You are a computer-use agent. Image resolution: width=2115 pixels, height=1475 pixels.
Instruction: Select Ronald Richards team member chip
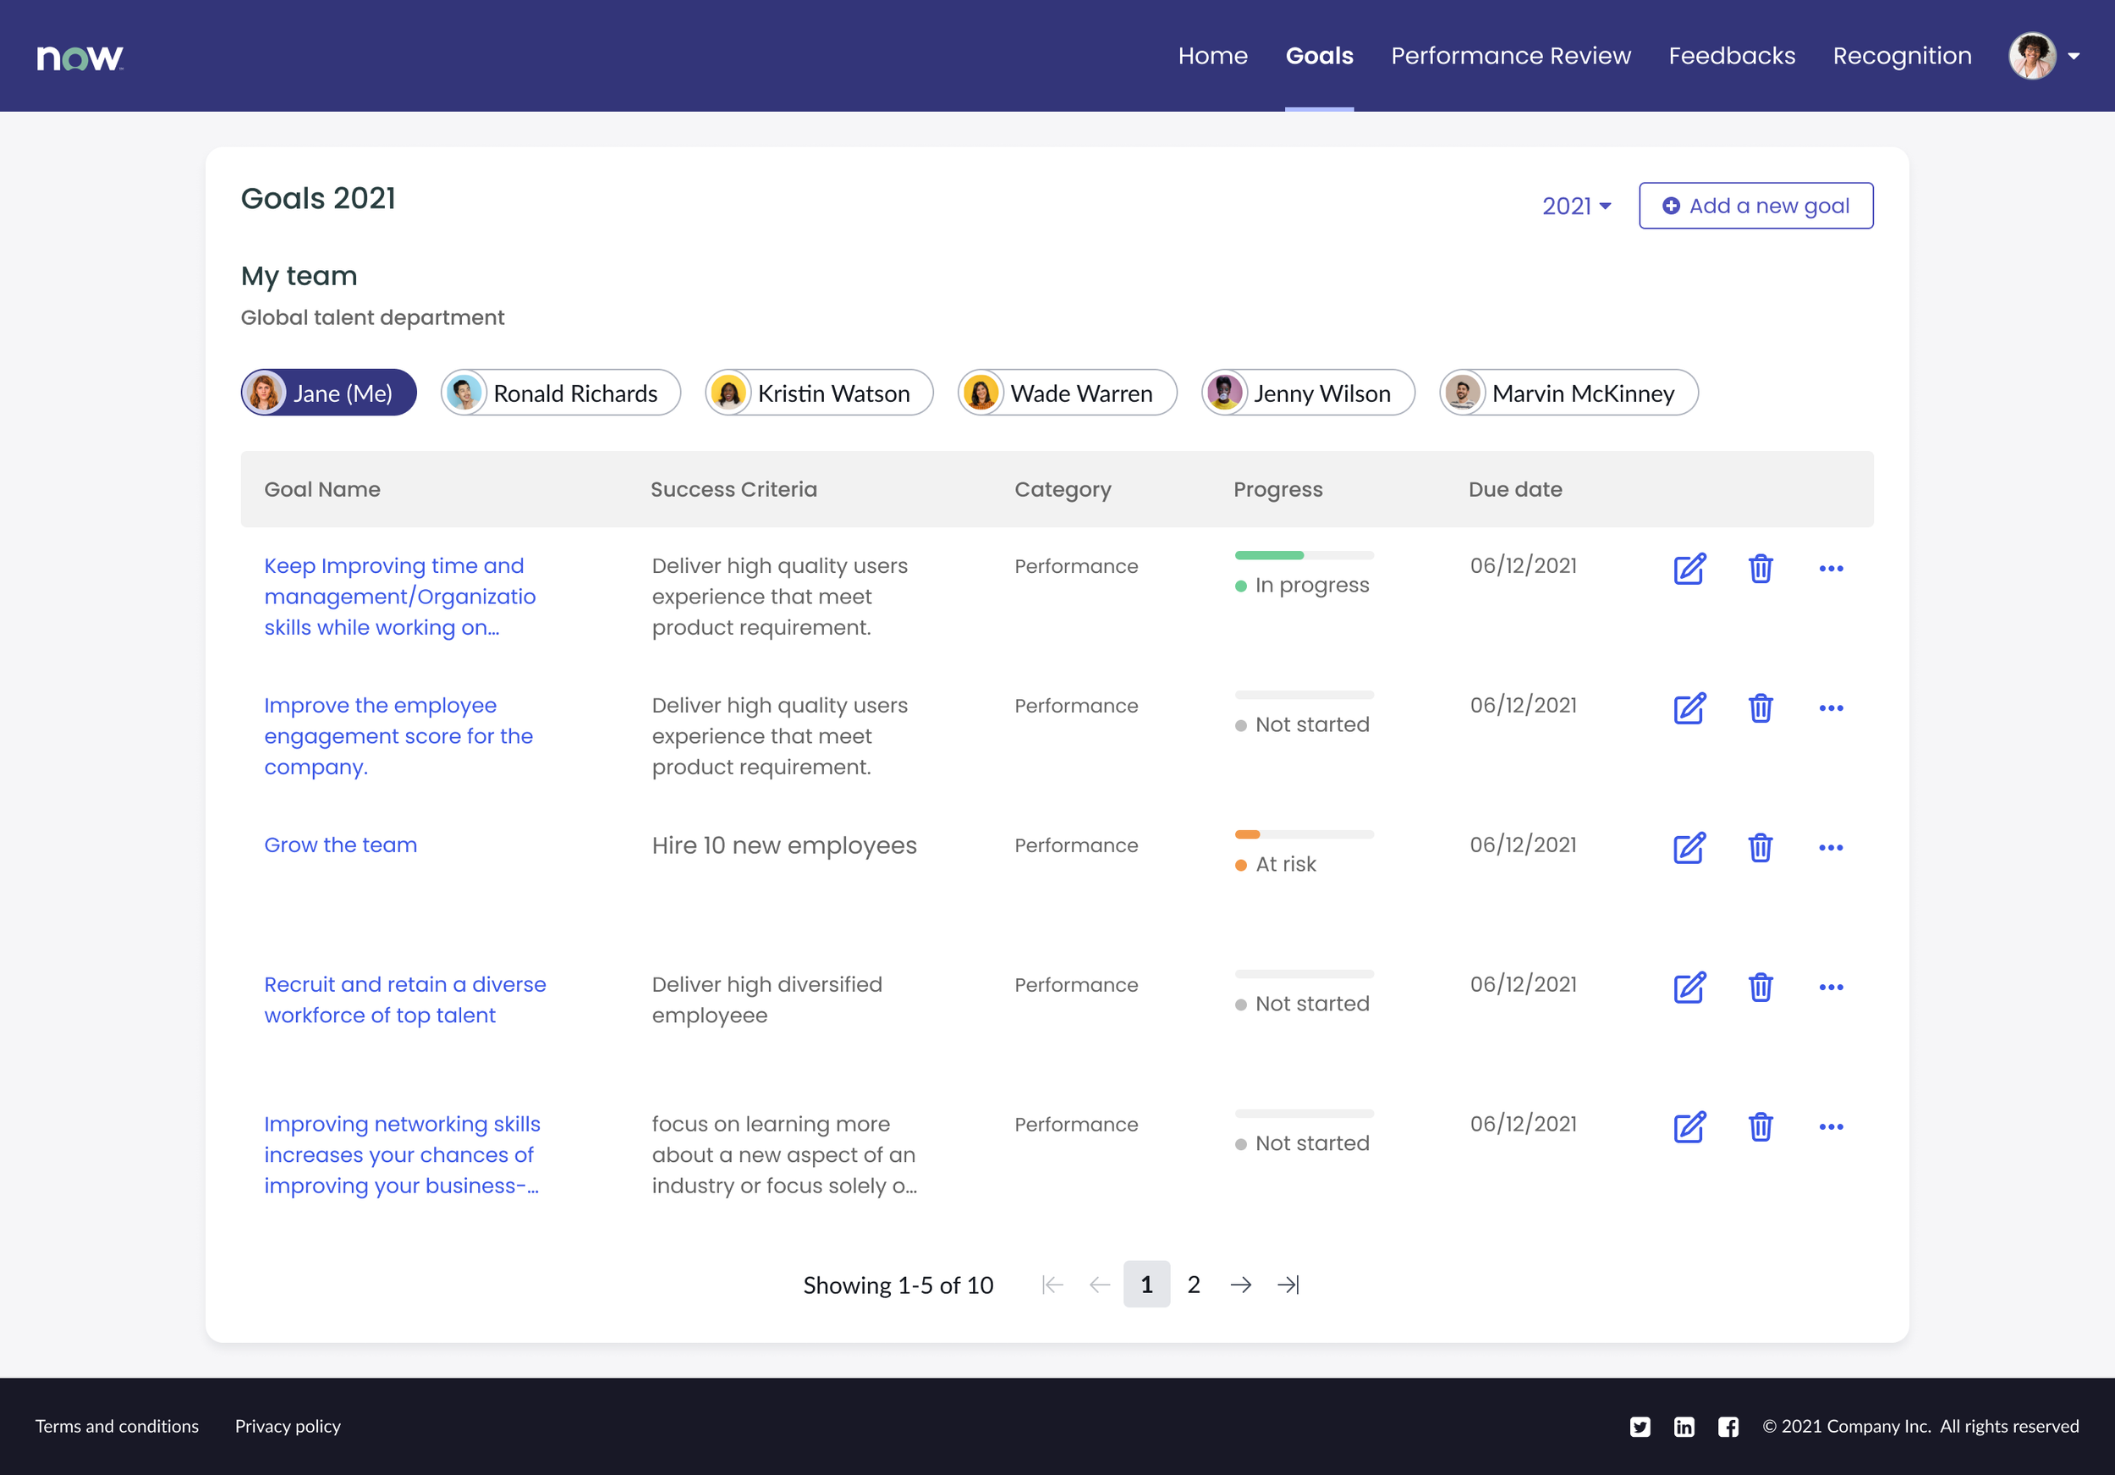[560, 394]
